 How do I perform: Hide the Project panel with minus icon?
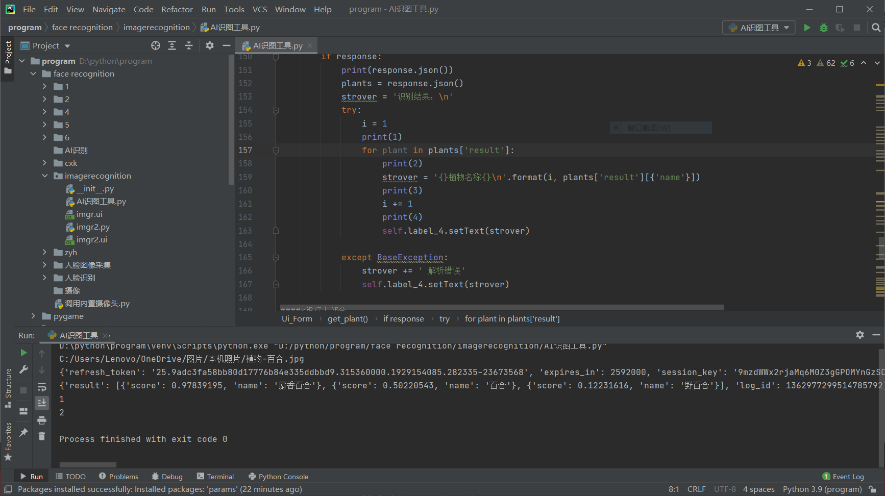point(227,45)
